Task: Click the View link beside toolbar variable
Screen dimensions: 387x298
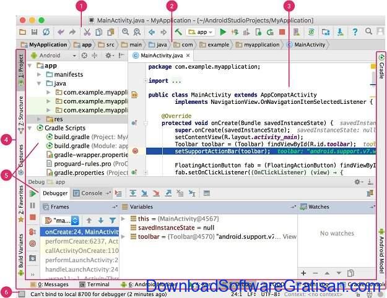Action: pyautogui.click(x=290, y=237)
